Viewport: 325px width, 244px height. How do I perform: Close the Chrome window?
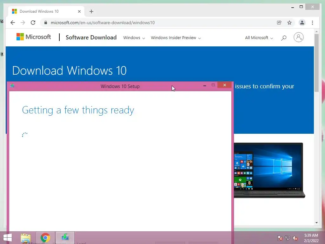click(x=313, y=7)
